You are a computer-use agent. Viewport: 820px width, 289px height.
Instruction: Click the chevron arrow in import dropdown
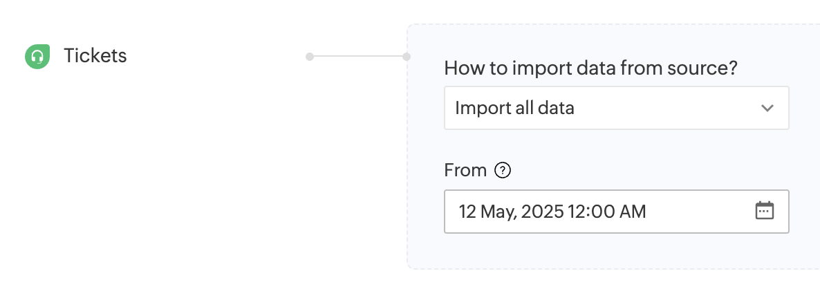coord(767,108)
